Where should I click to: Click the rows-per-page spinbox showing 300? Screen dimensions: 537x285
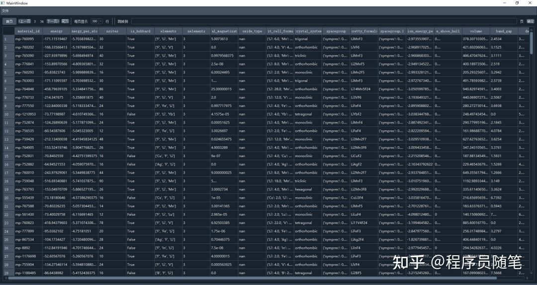pos(96,21)
